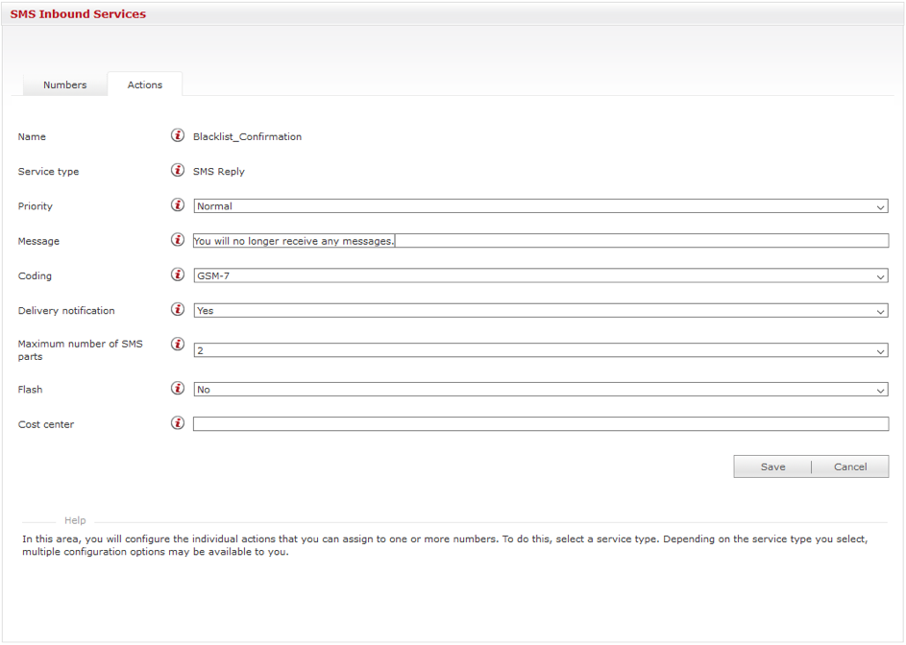Screen dimensions: 906x645
Task: Click the Cancel button
Action: click(850, 466)
